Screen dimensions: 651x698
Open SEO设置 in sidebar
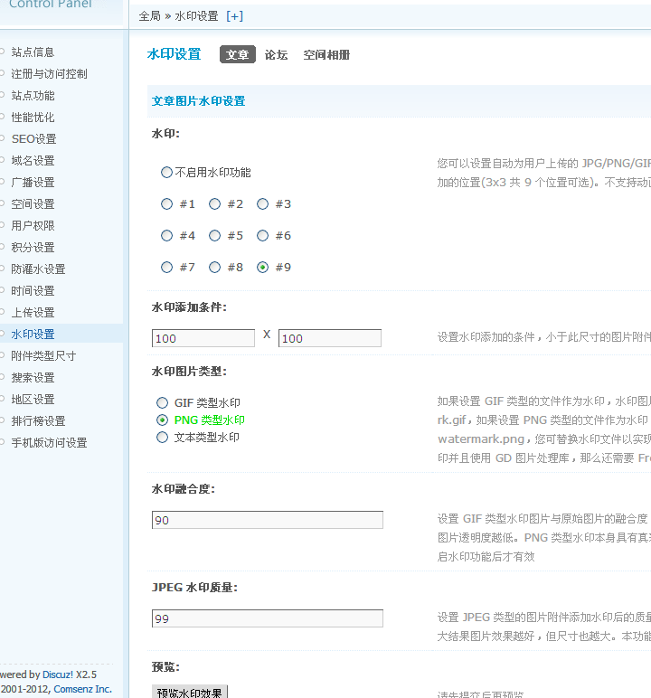point(33,139)
